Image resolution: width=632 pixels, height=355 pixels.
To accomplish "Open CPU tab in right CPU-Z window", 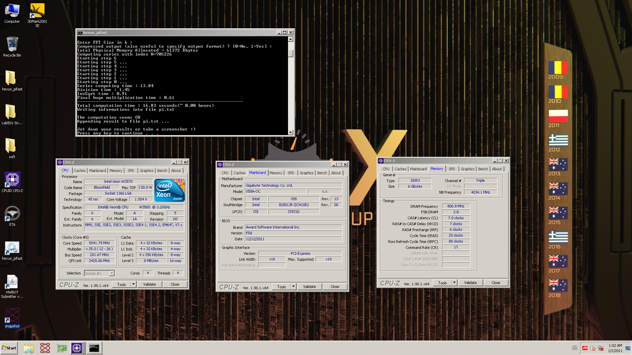I will [x=386, y=169].
